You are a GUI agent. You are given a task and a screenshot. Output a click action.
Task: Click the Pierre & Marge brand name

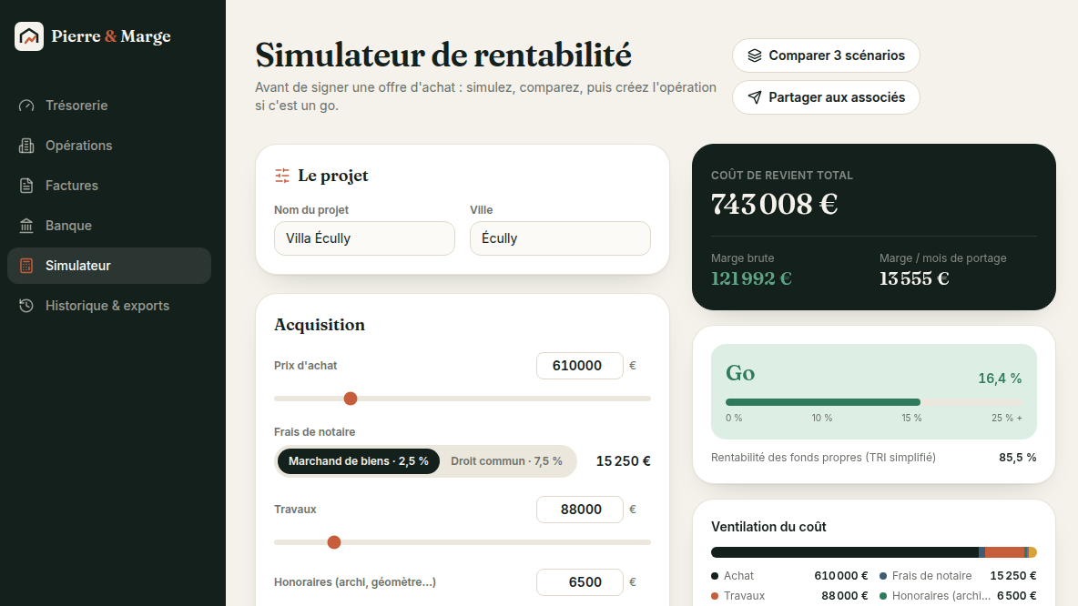pos(111,36)
